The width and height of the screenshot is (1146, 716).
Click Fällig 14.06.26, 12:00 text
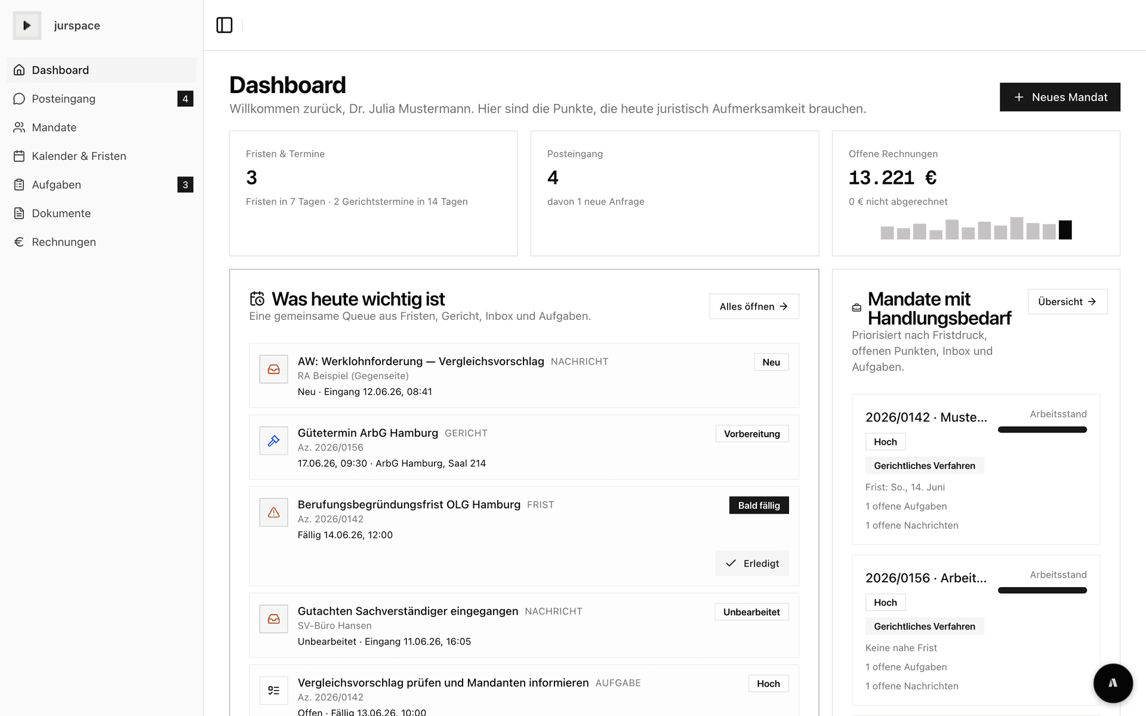(x=345, y=535)
